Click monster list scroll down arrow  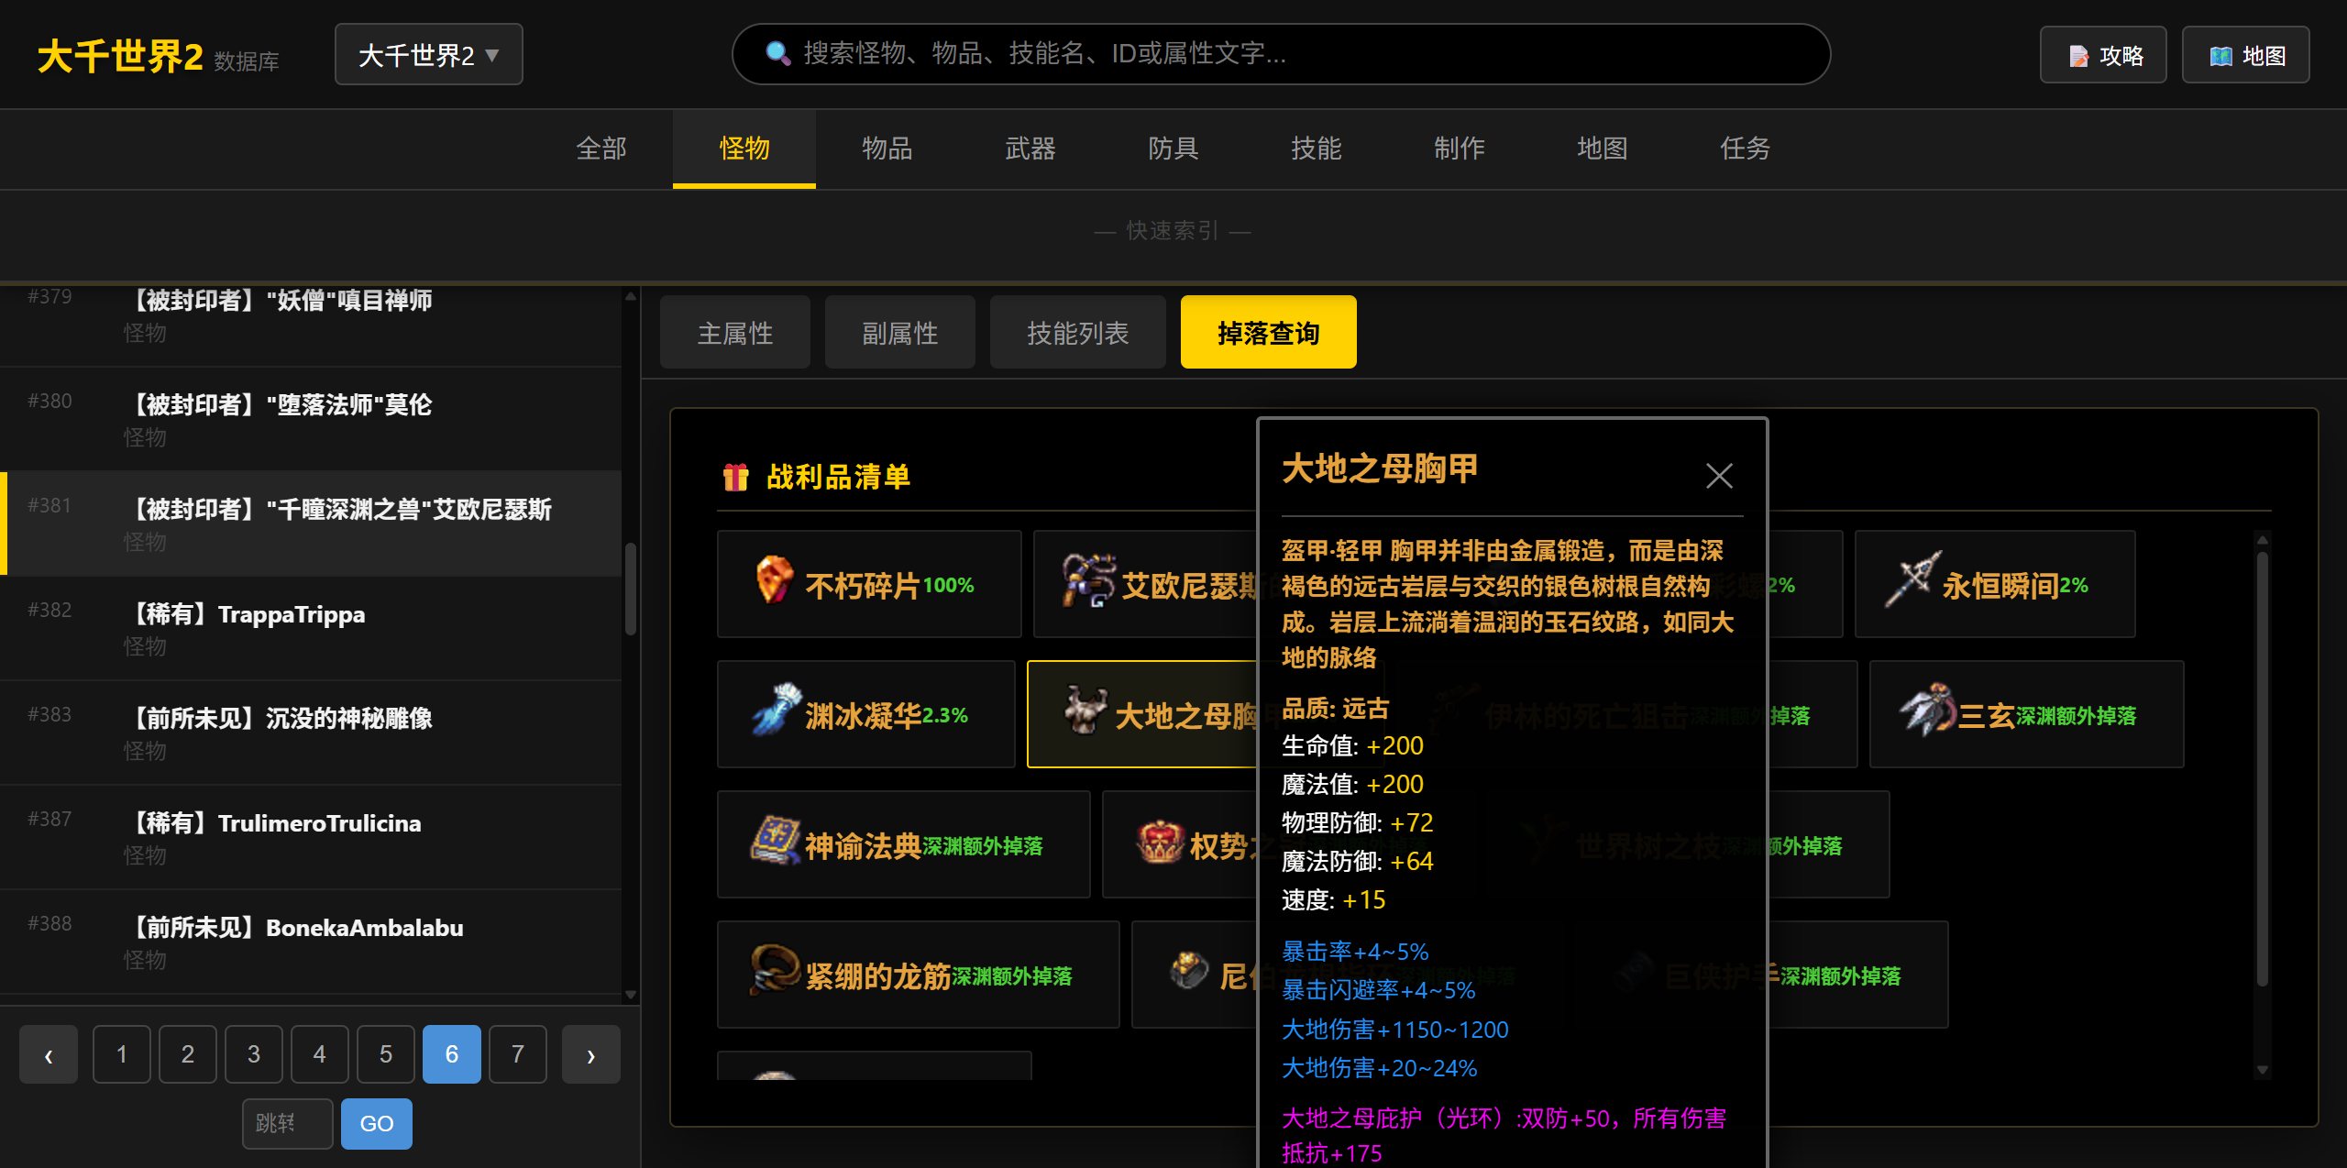click(x=631, y=995)
